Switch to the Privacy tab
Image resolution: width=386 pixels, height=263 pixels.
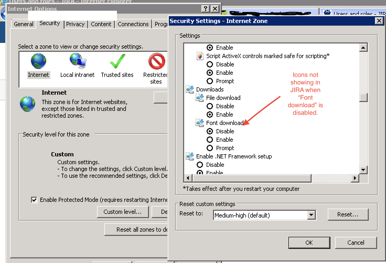tap(76, 24)
